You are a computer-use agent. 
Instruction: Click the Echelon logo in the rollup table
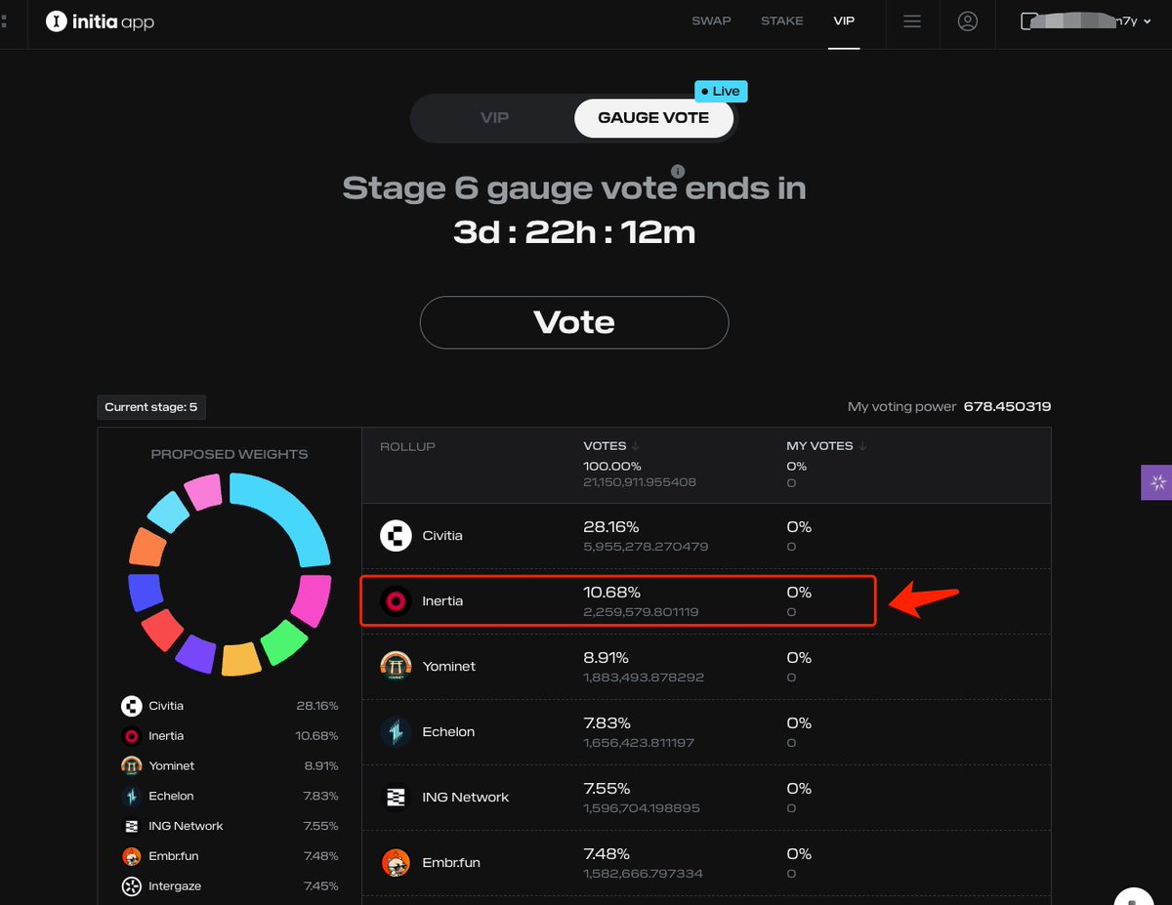pos(396,731)
